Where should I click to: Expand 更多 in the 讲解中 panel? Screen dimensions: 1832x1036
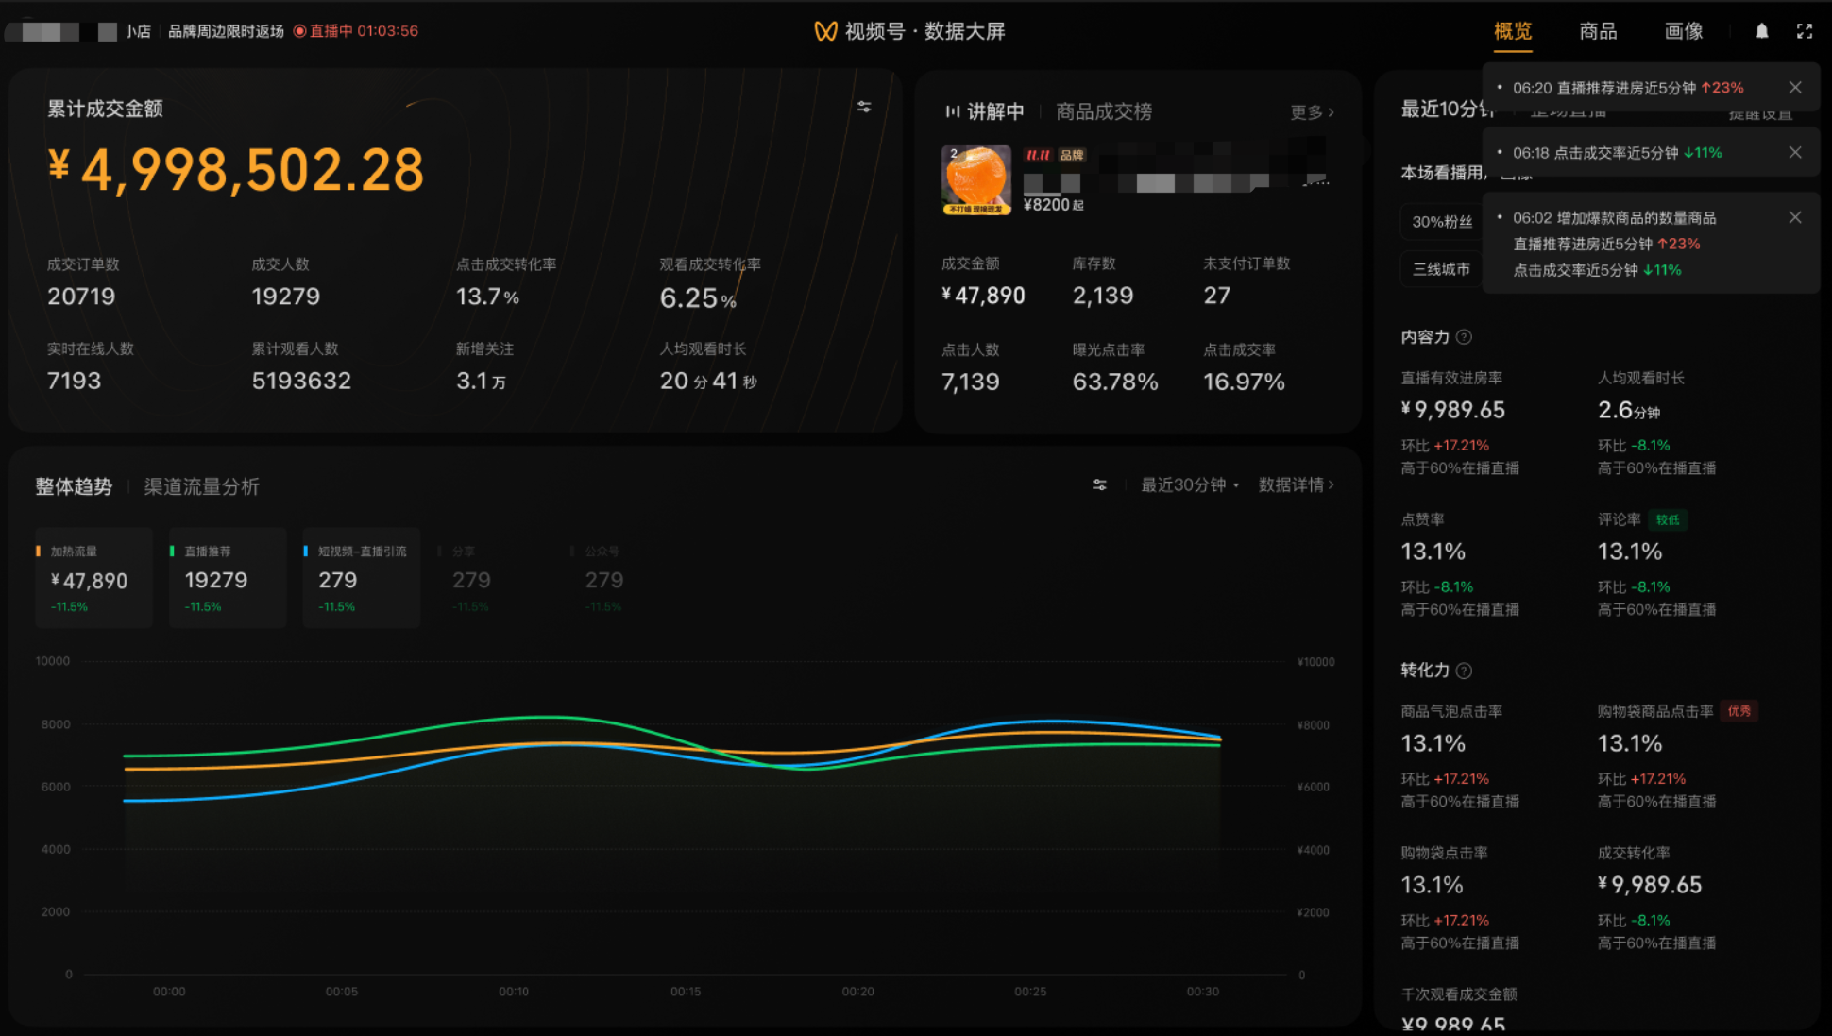1312,112
